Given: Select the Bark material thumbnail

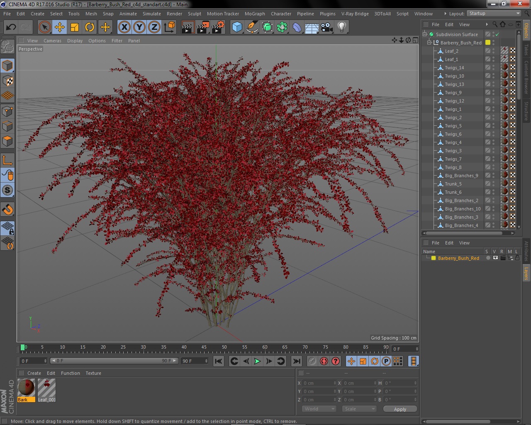Looking at the screenshot, I should click(x=27, y=388).
